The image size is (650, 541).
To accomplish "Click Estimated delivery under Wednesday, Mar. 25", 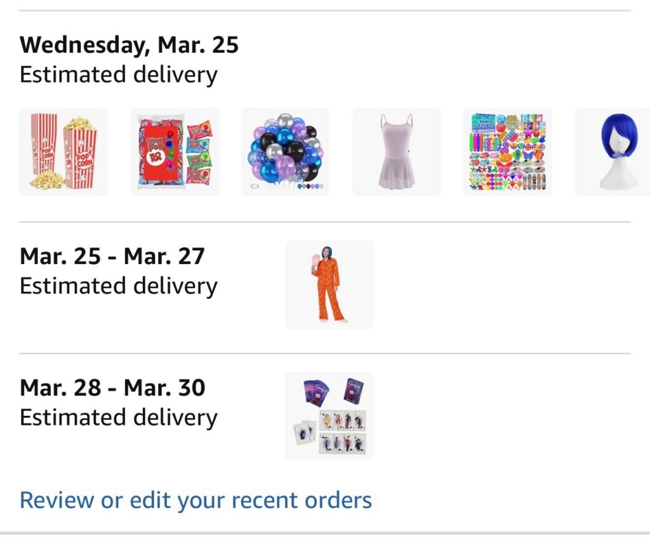I will click(x=118, y=75).
